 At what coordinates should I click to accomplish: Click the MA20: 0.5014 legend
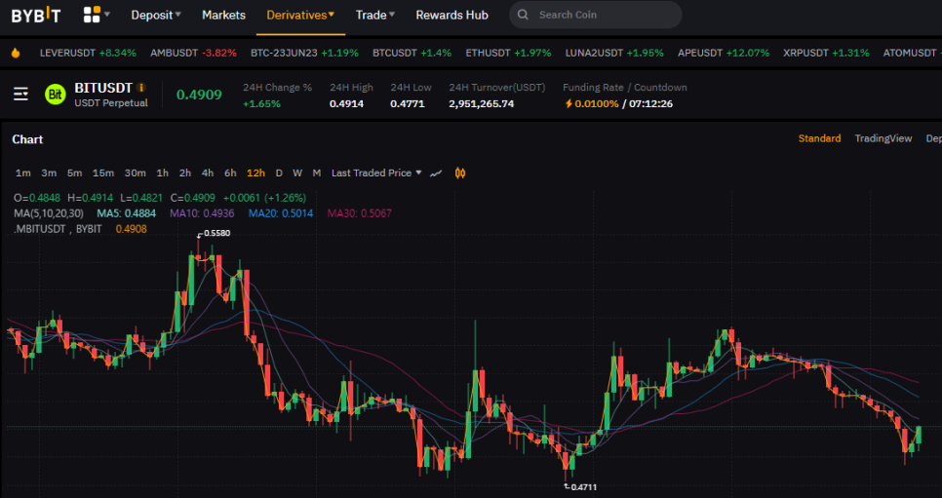pyautogui.click(x=281, y=213)
